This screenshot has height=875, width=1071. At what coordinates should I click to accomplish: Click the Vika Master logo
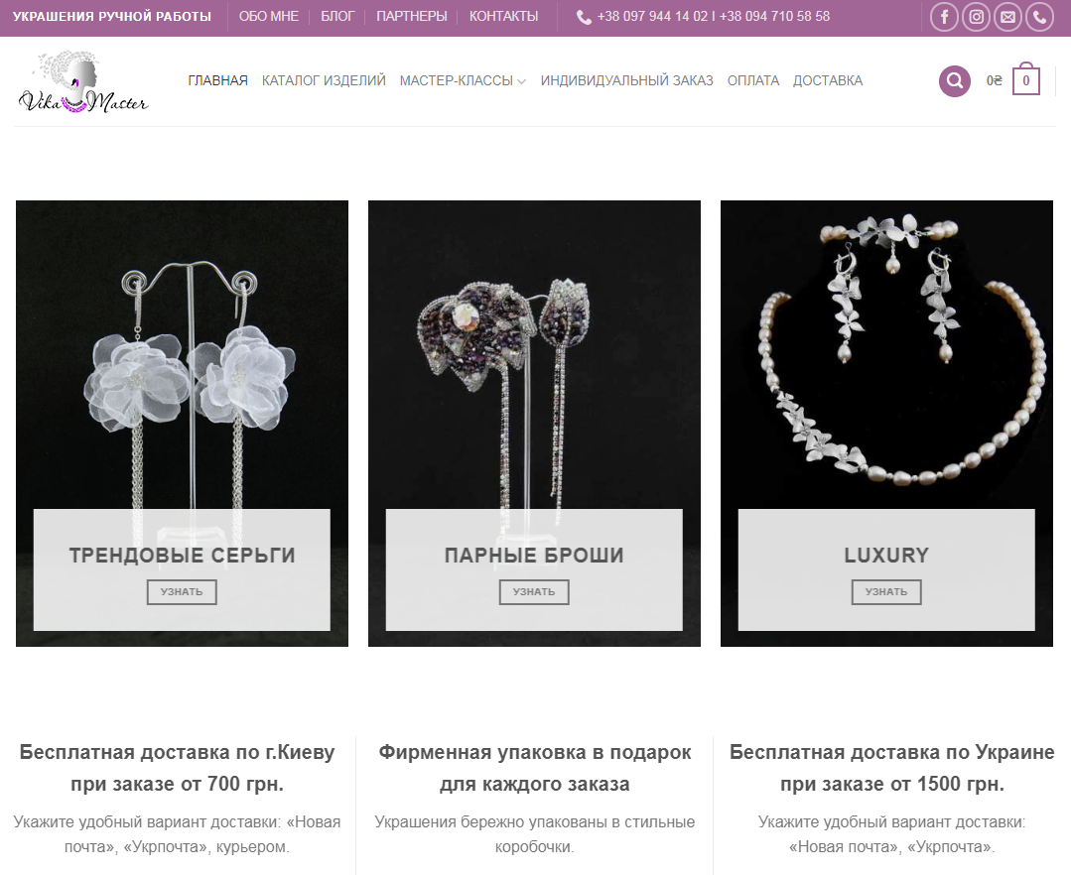pyautogui.click(x=83, y=81)
